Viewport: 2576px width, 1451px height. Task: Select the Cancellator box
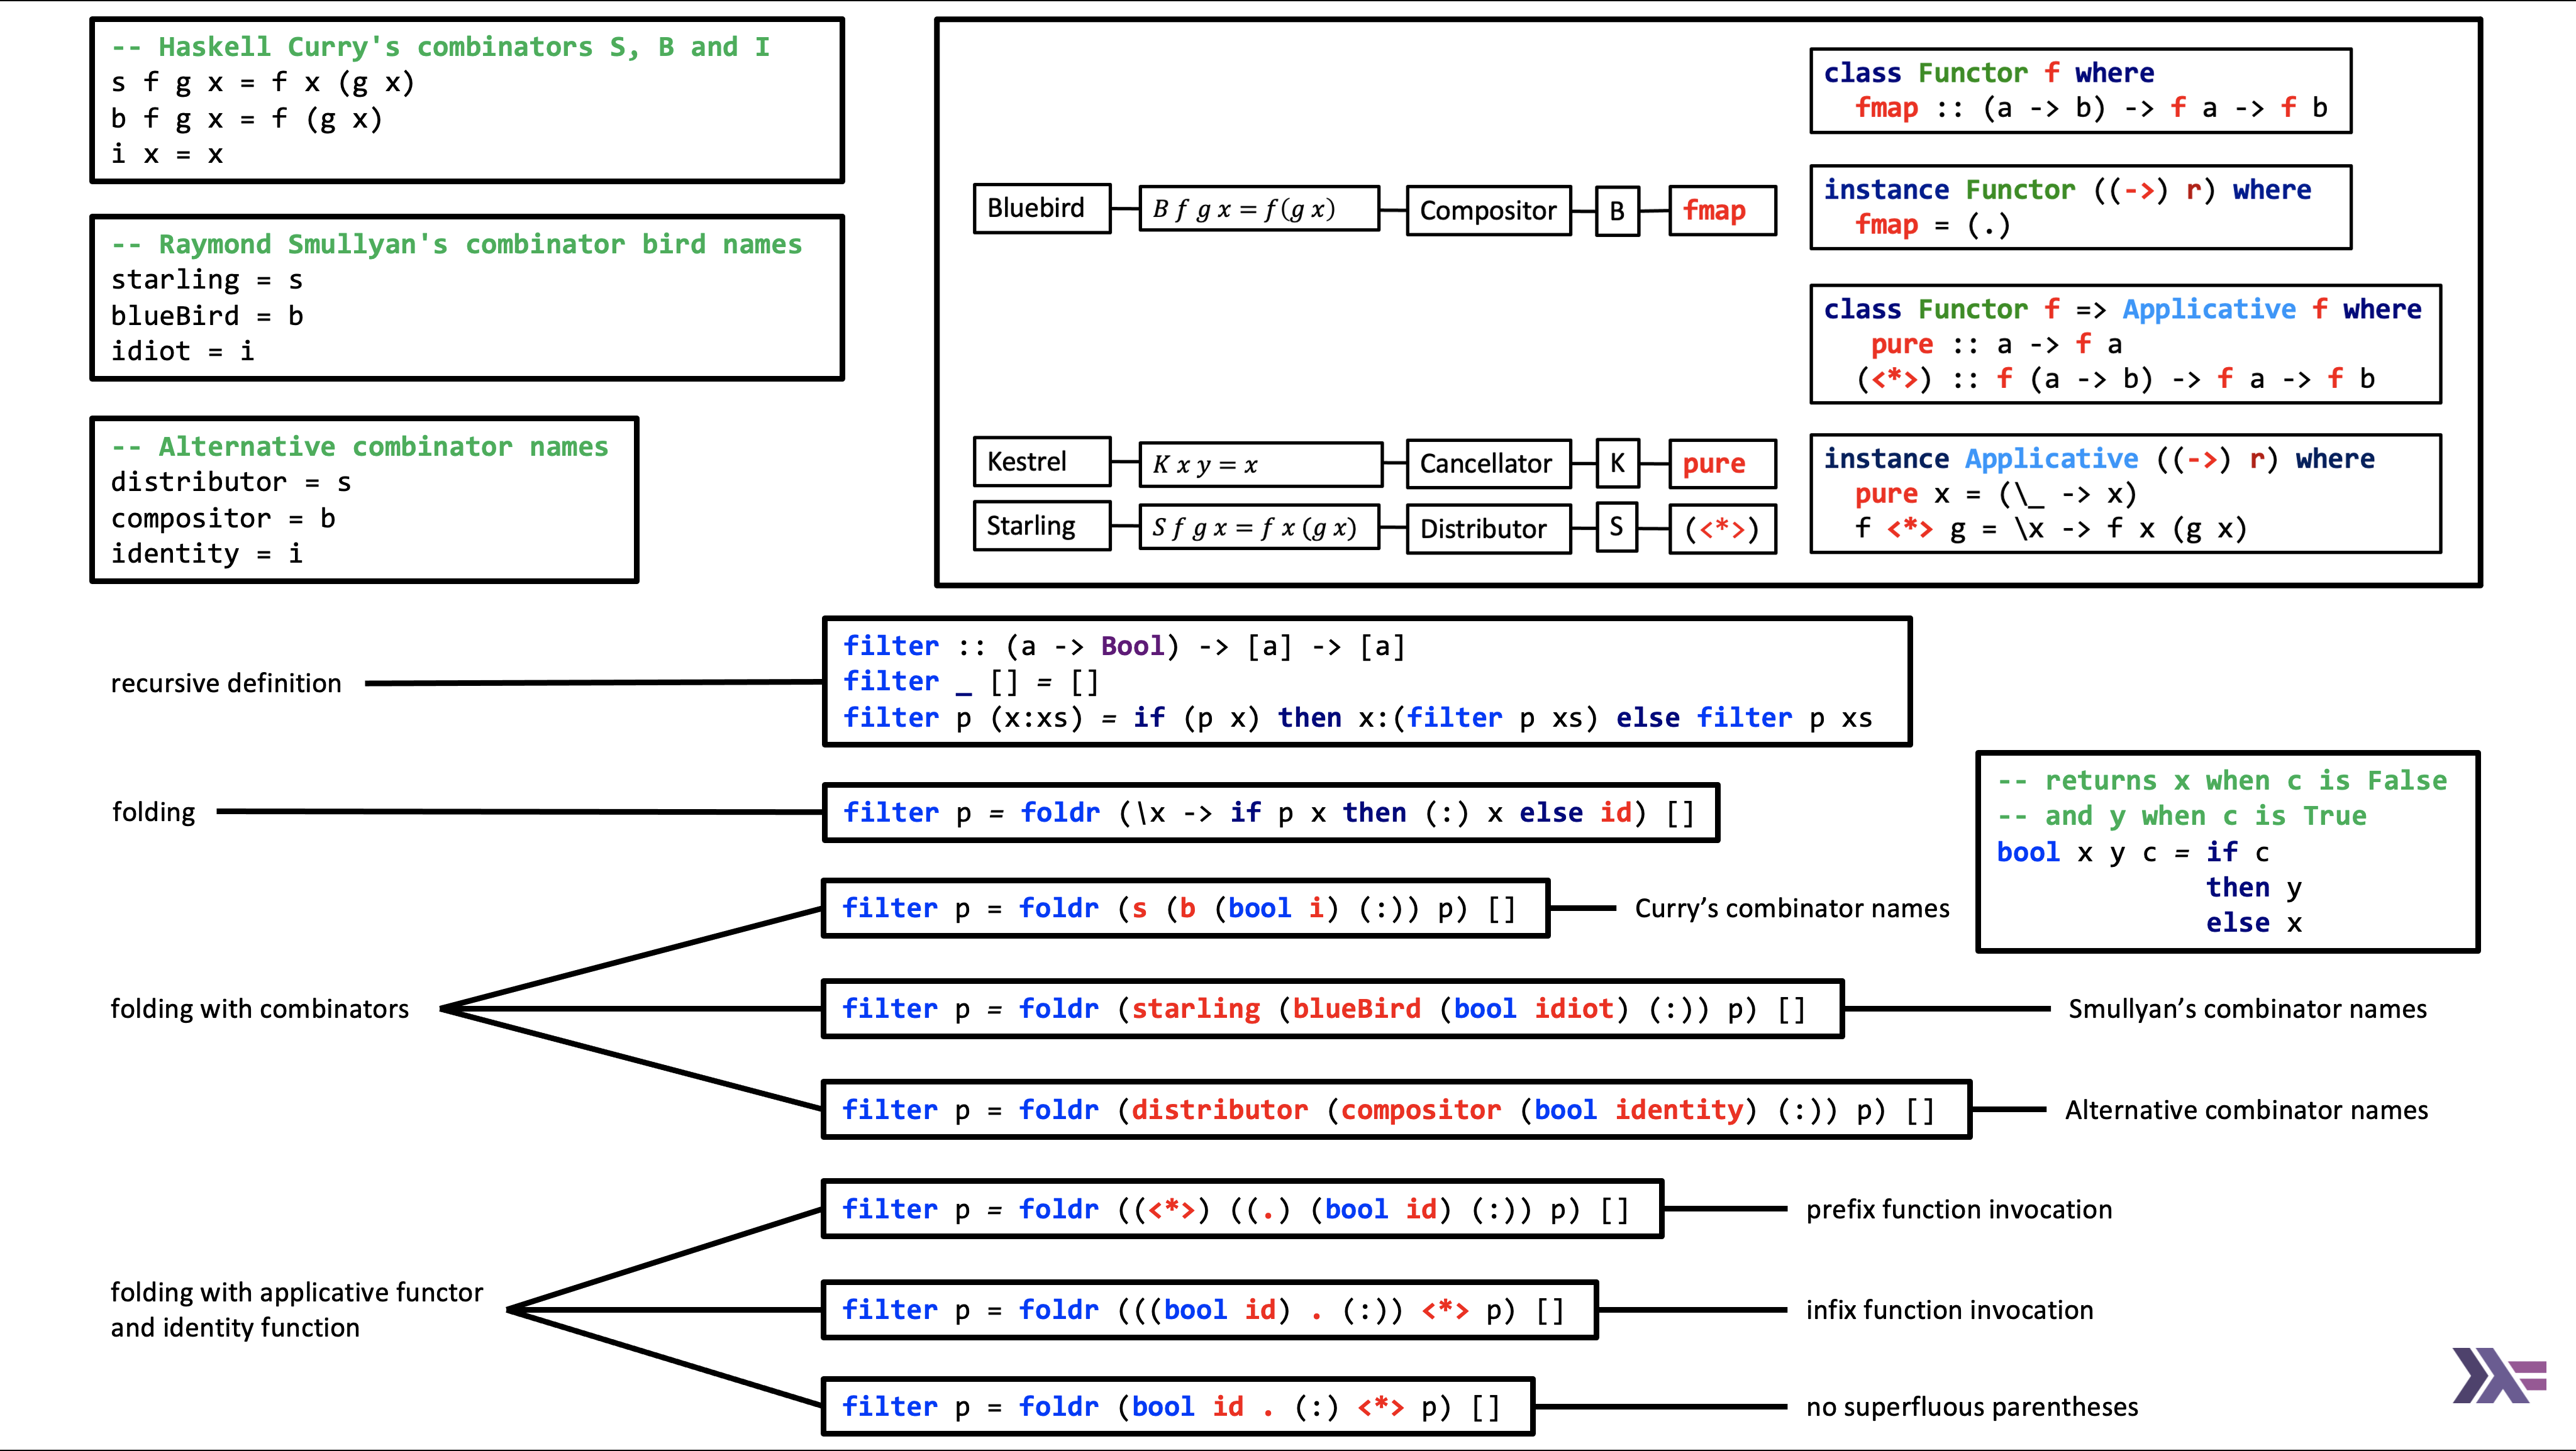pos(1488,464)
